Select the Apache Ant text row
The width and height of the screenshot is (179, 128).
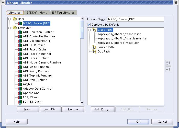31,93
